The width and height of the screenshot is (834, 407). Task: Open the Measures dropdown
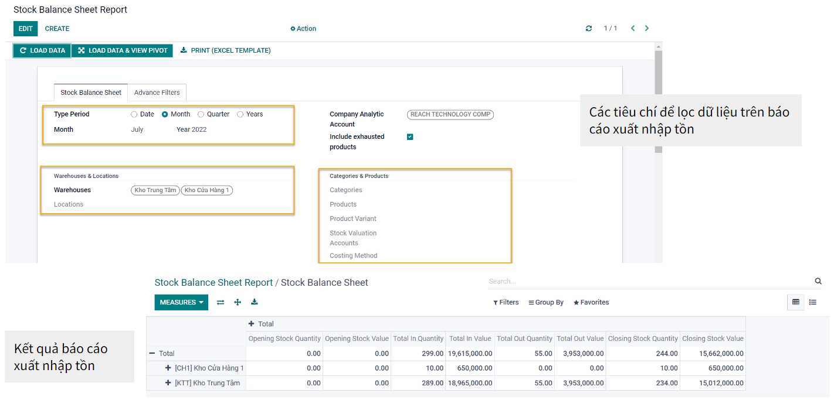(x=181, y=302)
